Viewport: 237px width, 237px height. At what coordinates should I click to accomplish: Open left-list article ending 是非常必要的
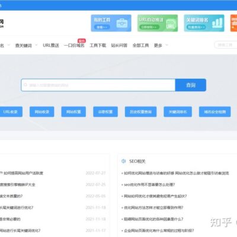(10, 219)
